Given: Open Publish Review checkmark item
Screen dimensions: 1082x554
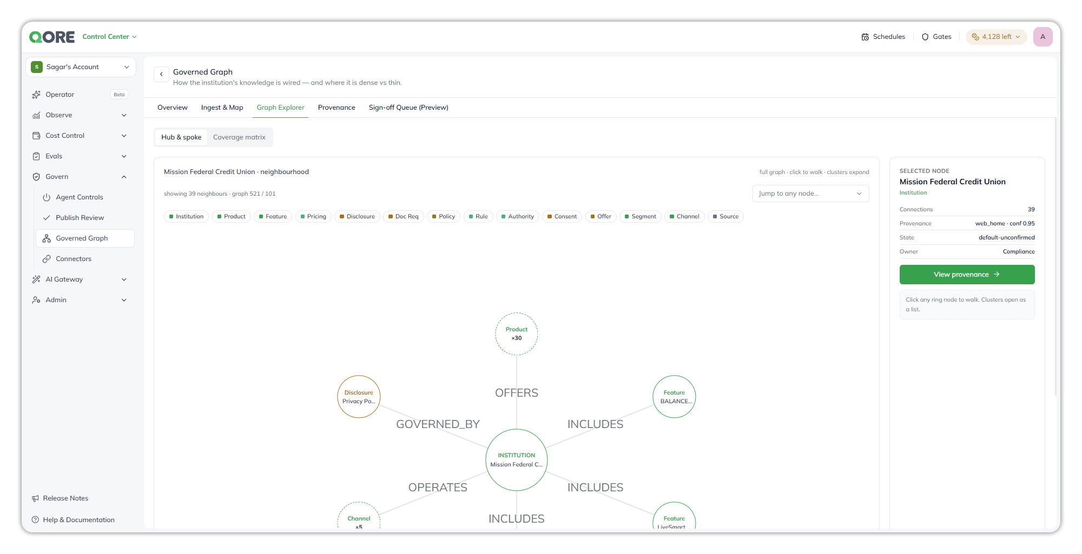Looking at the screenshot, I should point(85,218).
